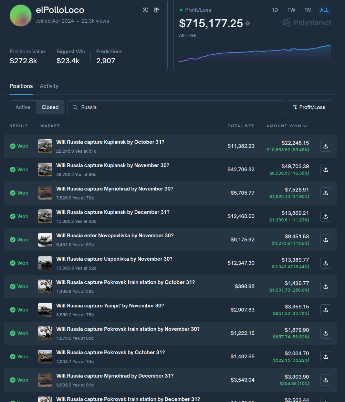The height and width of the screenshot is (402, 345).
Task: Click the 13,860.2 Yes at 90¢ text
Action: click(76, 221)
